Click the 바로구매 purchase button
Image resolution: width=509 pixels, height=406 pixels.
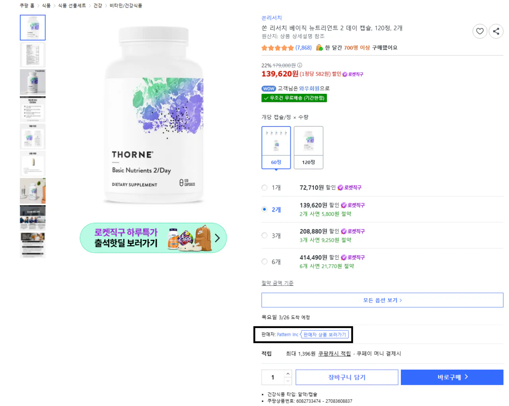point(452,377)
